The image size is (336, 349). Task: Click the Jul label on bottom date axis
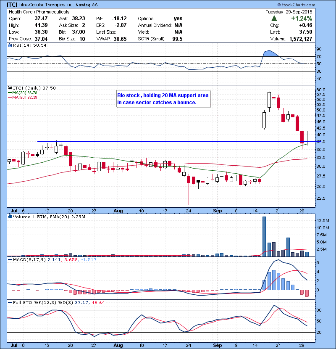(x=14, y=345)
